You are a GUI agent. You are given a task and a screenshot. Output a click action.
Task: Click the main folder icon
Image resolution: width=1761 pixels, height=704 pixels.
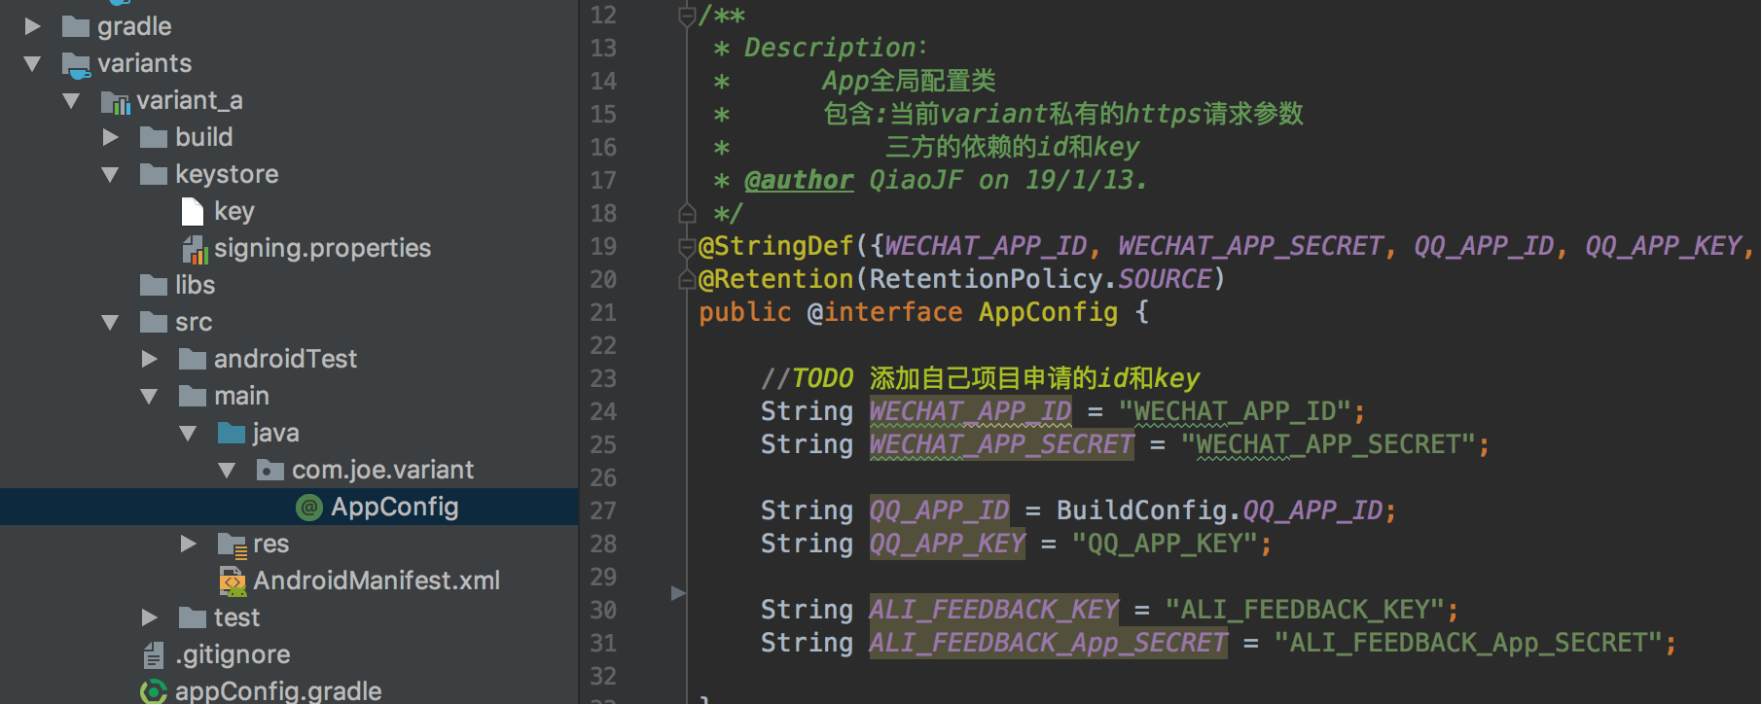[x=193, y=396]
